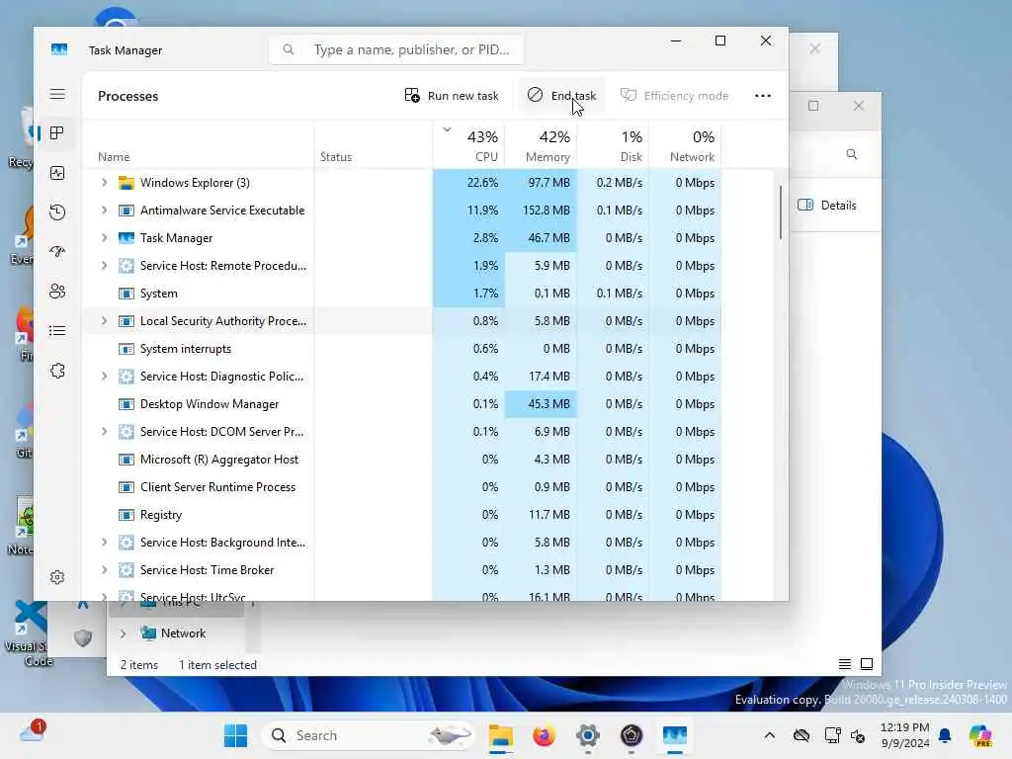The height and width of the screenshot is (759, 1012).
Task: Open the Services page in sidebar
Action: pyautogui.click(x=57, y=371)
